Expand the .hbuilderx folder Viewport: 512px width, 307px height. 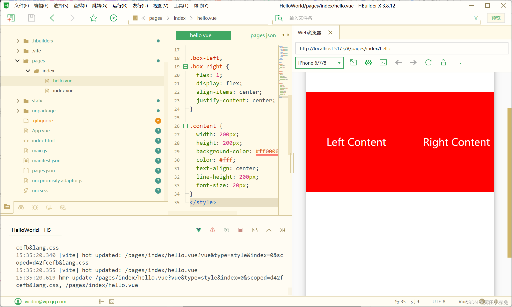pyautogui.click(x=18, y=41)
